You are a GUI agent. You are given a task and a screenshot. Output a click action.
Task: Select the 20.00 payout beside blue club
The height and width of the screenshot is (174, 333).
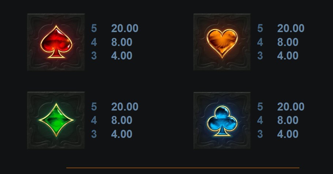(x=291, y=107)
